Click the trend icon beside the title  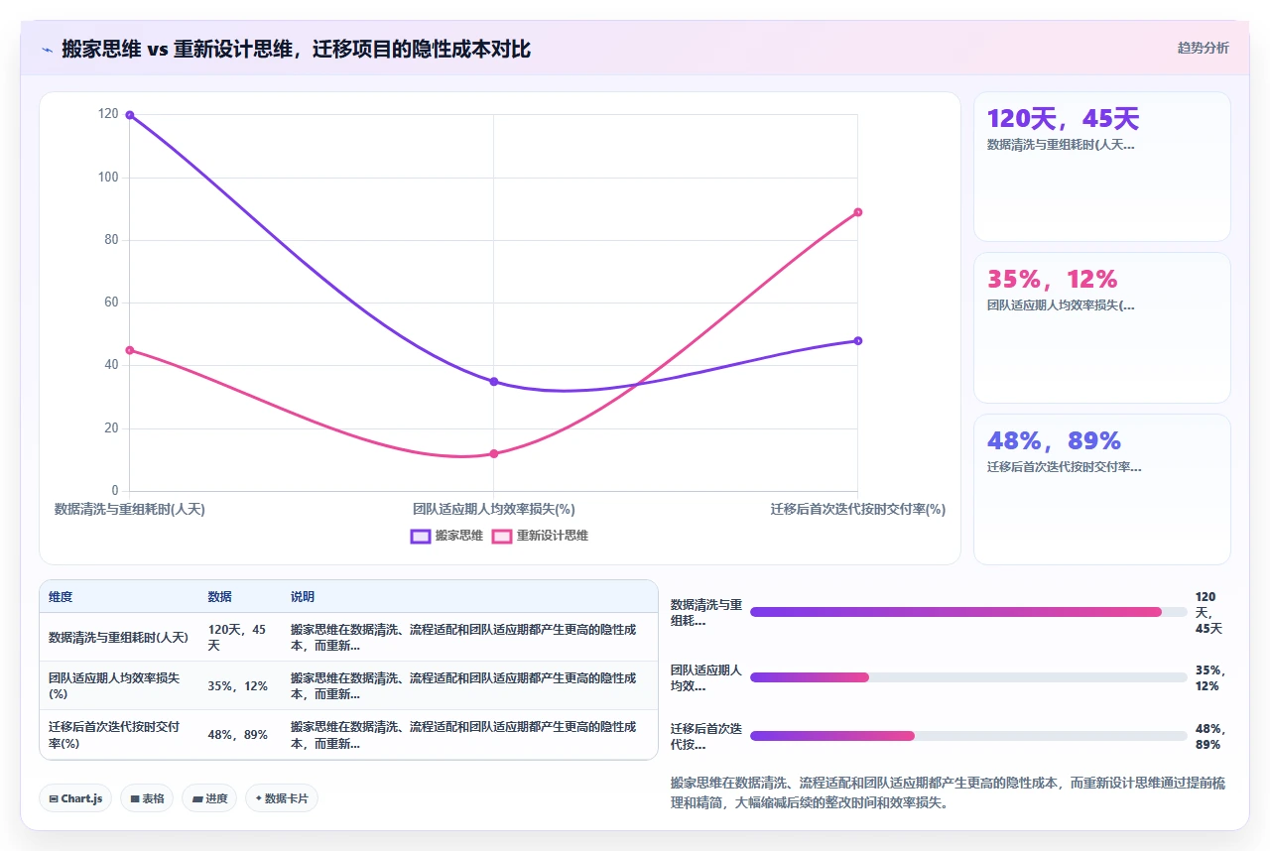47,49
